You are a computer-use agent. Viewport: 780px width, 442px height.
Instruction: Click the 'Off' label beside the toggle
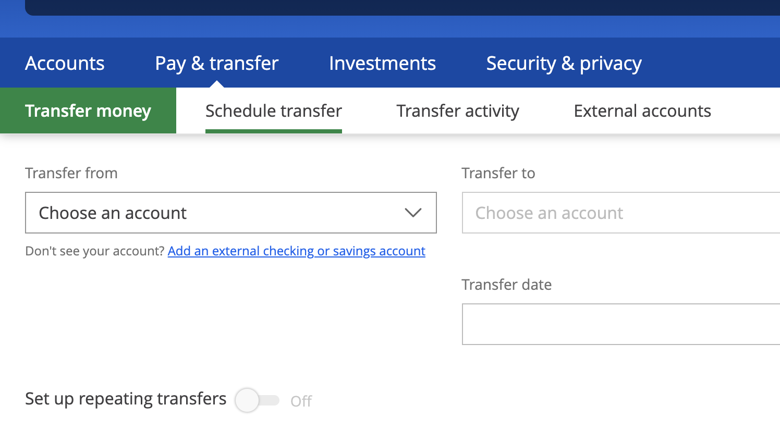click(x=301, y=401)
